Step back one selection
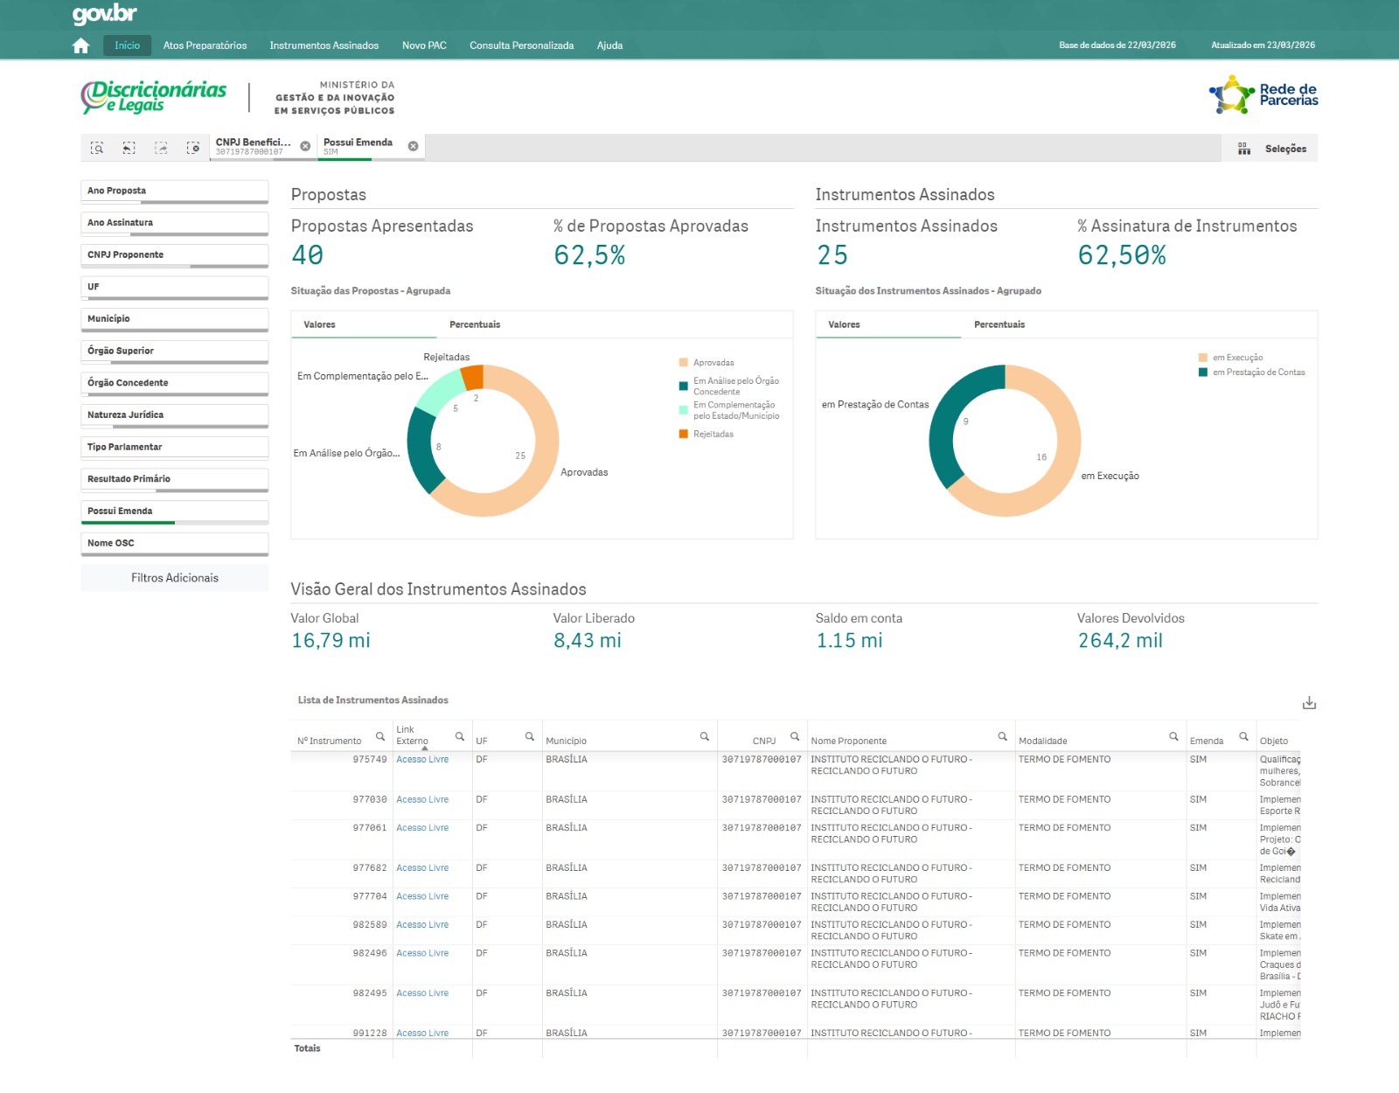Viewport: 1399px width, 1093px height. tap(129, 148)
